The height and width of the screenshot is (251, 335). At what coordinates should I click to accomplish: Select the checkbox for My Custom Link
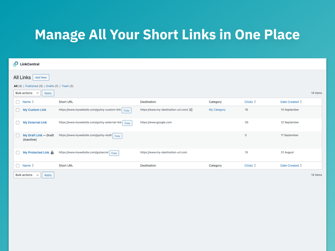point(17,109)
